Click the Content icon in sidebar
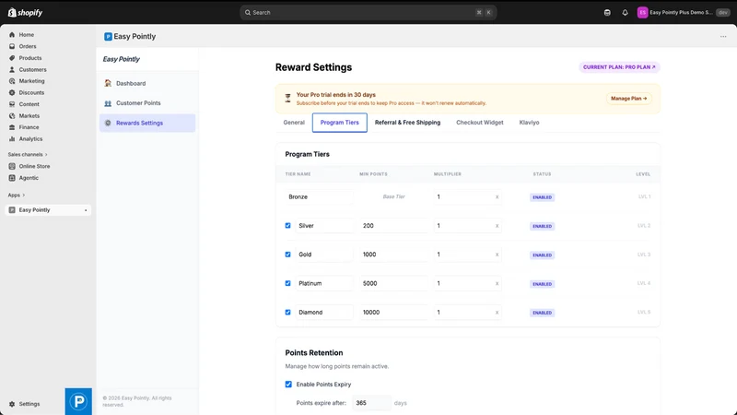Screen dimensions: 737x415 [x=12, y=104]
